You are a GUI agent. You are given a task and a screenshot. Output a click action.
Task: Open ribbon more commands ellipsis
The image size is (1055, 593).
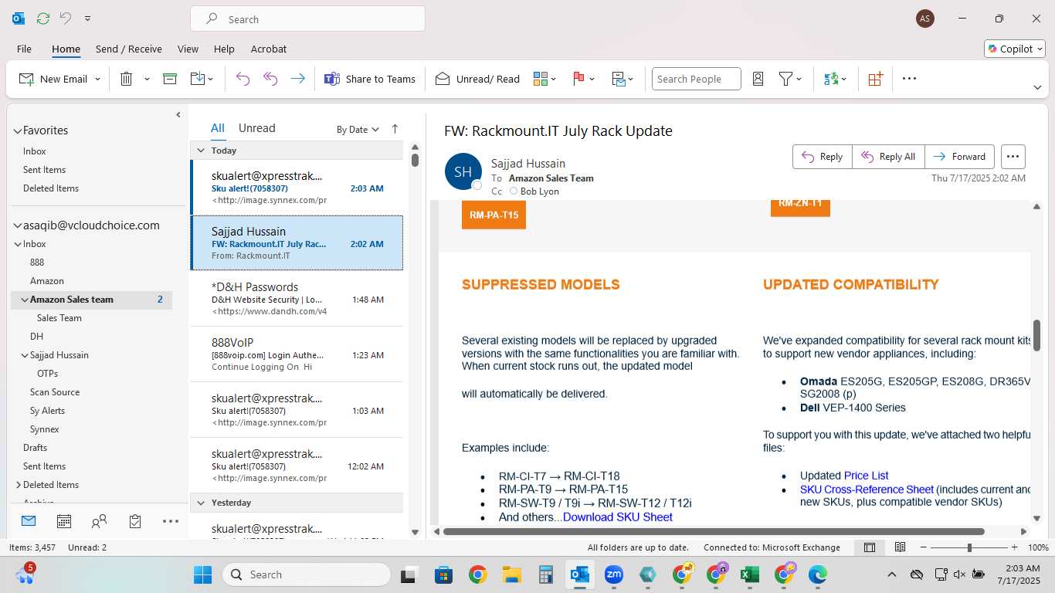[x=909, y=79]
